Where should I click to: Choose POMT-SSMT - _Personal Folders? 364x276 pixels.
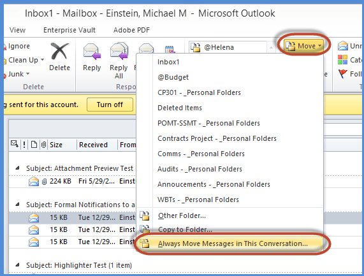point(230,123)
